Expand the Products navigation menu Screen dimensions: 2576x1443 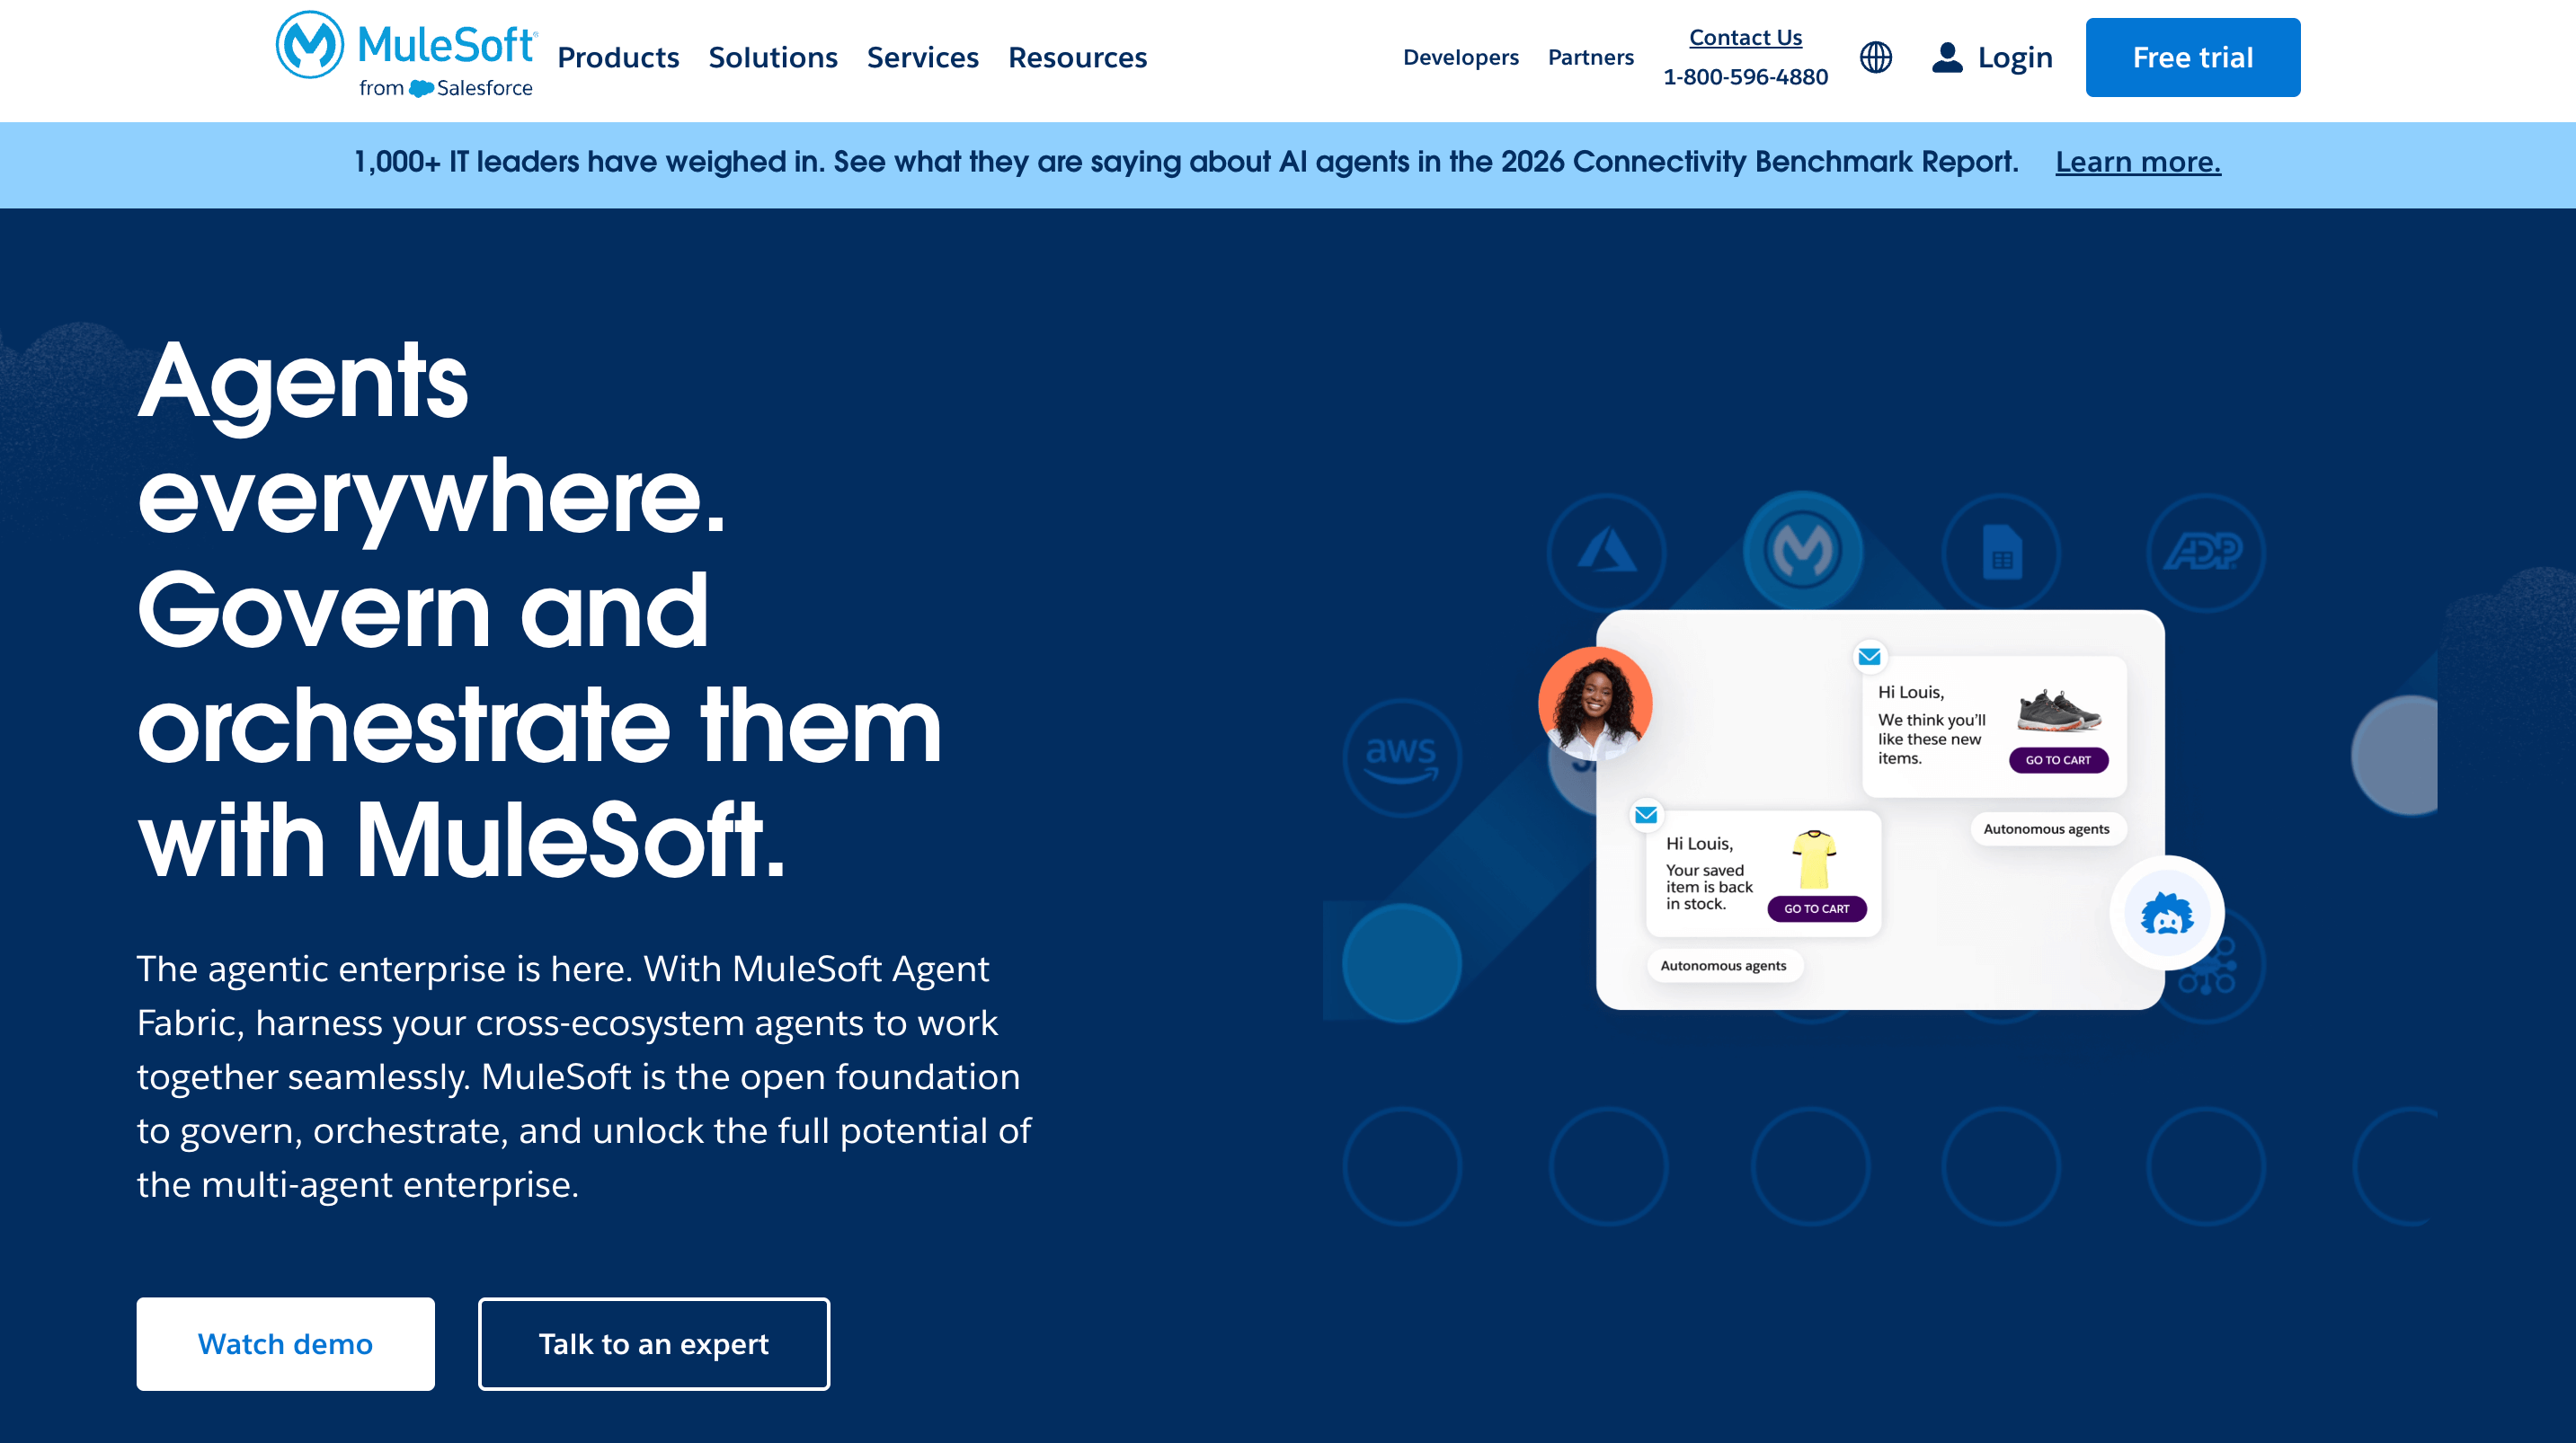tap(618, 57)
